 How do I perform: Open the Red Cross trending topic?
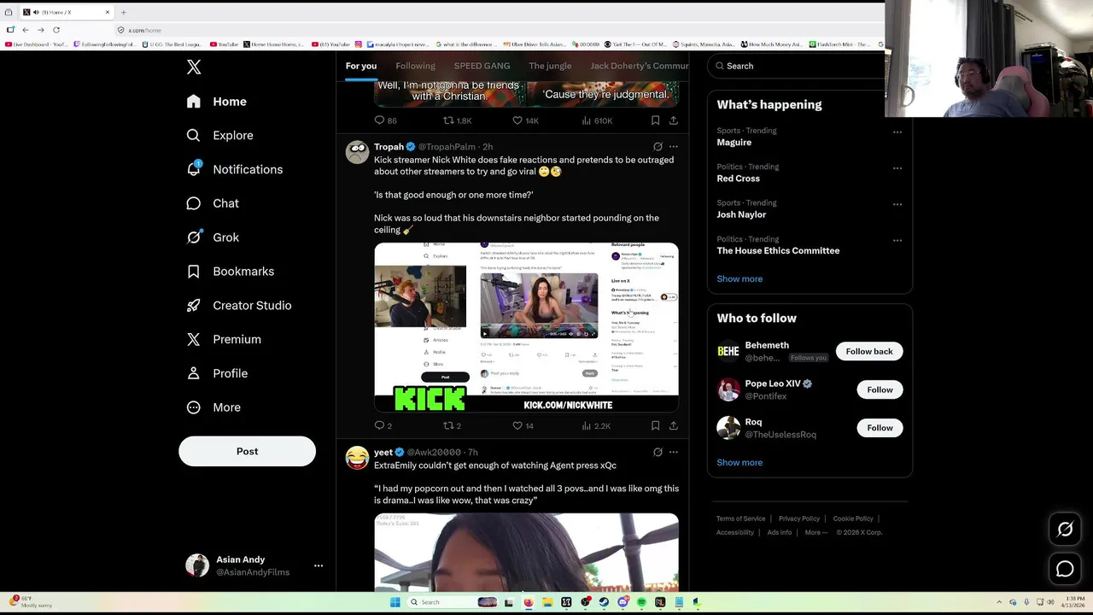738,179
